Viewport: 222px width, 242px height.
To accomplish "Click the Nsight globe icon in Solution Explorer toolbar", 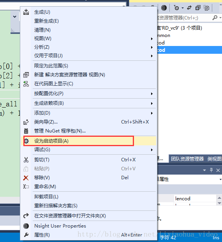I will tap(164, 7).
